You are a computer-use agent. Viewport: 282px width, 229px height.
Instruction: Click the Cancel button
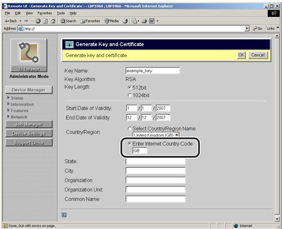[258, 55]
